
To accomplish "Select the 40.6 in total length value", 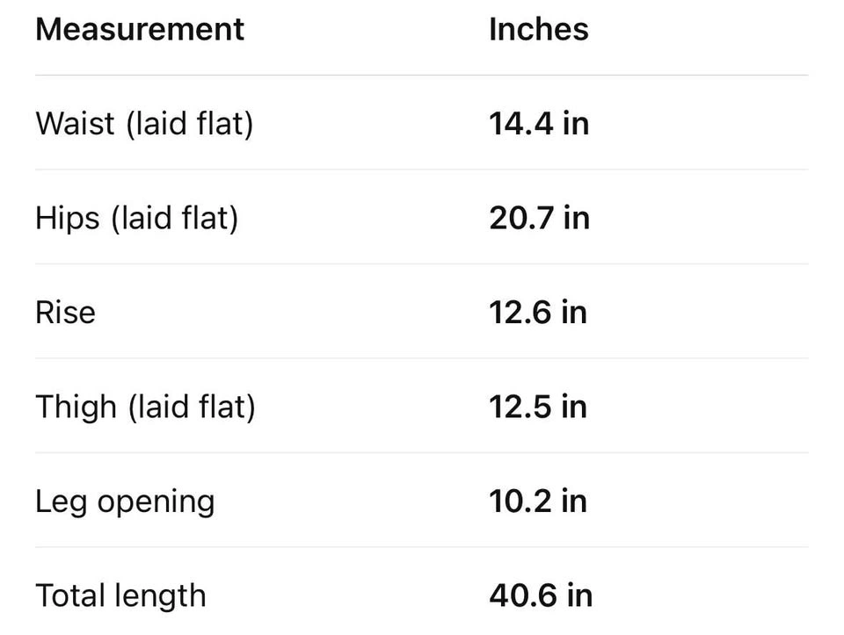I will [x=541, y=595].
